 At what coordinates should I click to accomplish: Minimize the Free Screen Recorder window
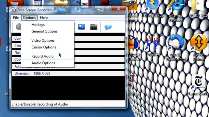[x=99, y=9]
